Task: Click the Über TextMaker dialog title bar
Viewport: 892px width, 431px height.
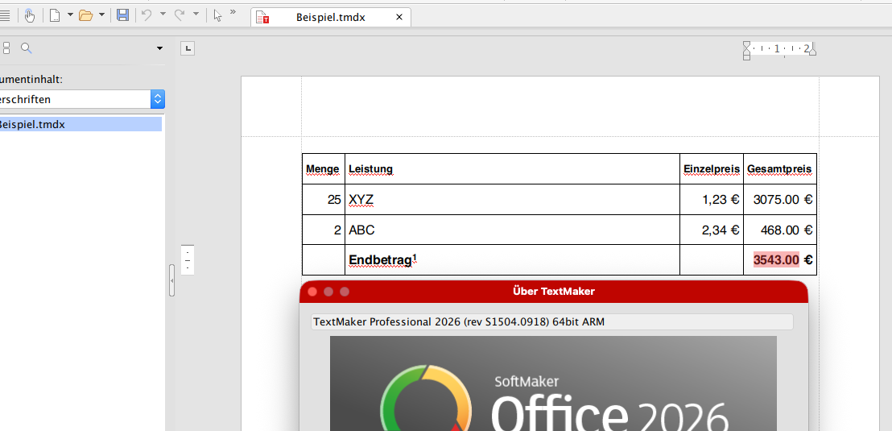Action: (x=554, y=292)
